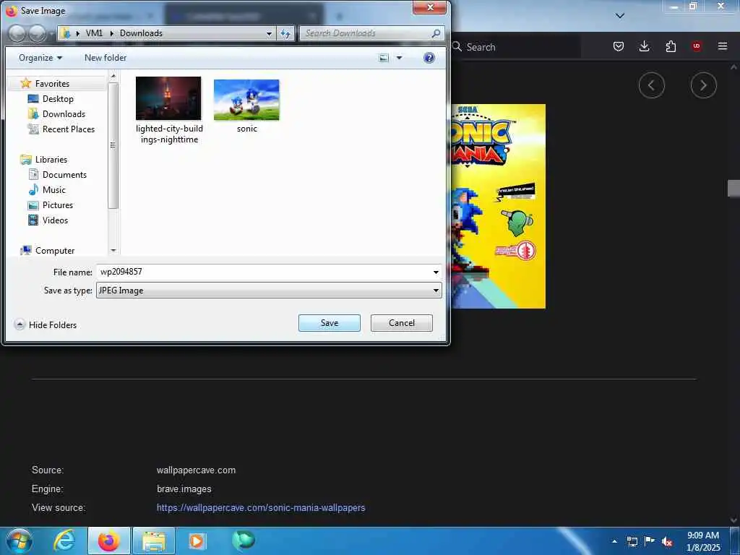Open the wallpapercave sonic-mania-wallpapers link
Image resolution: width=740 pixels, height=555 pixels.
261,508
